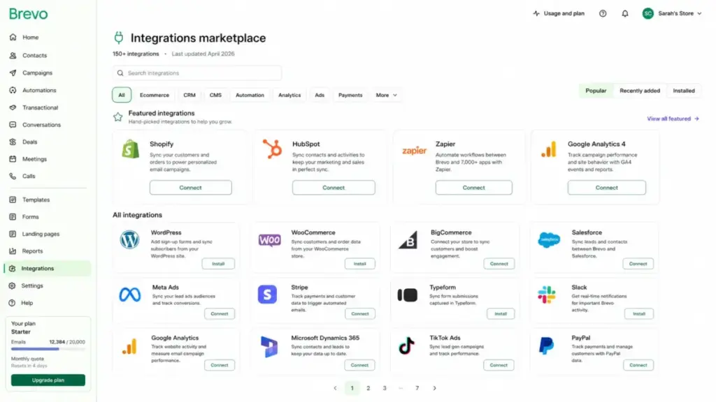Filter by Analytics category

pyautogui.click(x=289, y=95)
